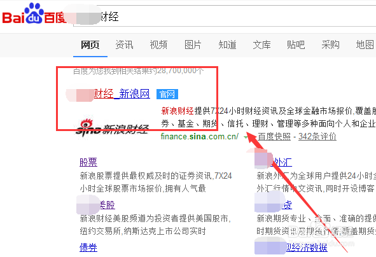
Task: Expand the green arrow beside the URL
Action: pyautogui.click(x=246, y=137)
